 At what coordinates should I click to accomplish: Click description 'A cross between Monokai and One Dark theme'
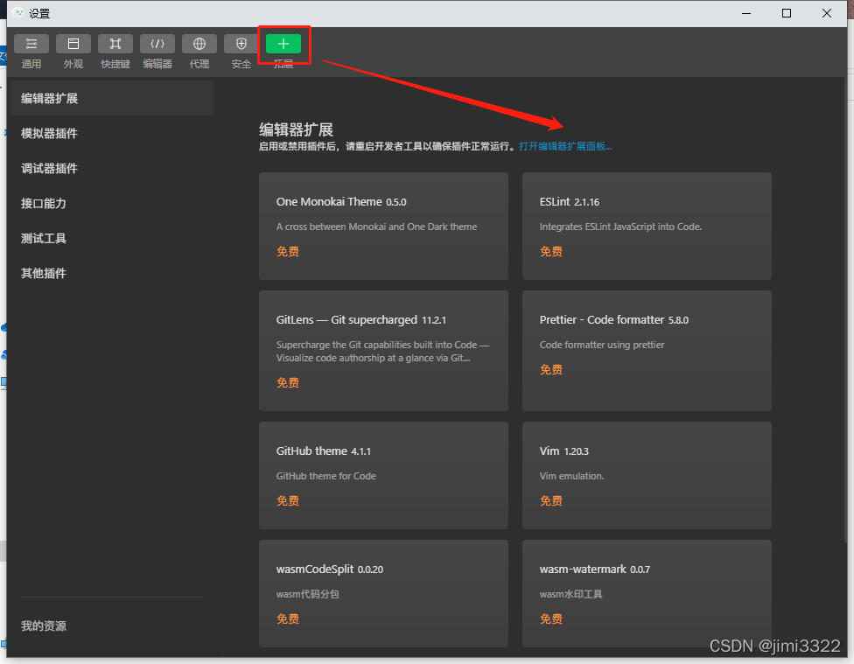click(x=376, y=227)
